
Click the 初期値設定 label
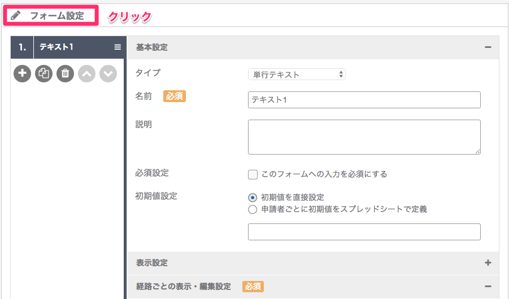coord(156,196)
